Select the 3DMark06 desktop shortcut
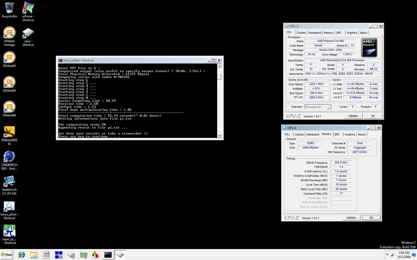 pyautogui.click(x=9, y=109)
